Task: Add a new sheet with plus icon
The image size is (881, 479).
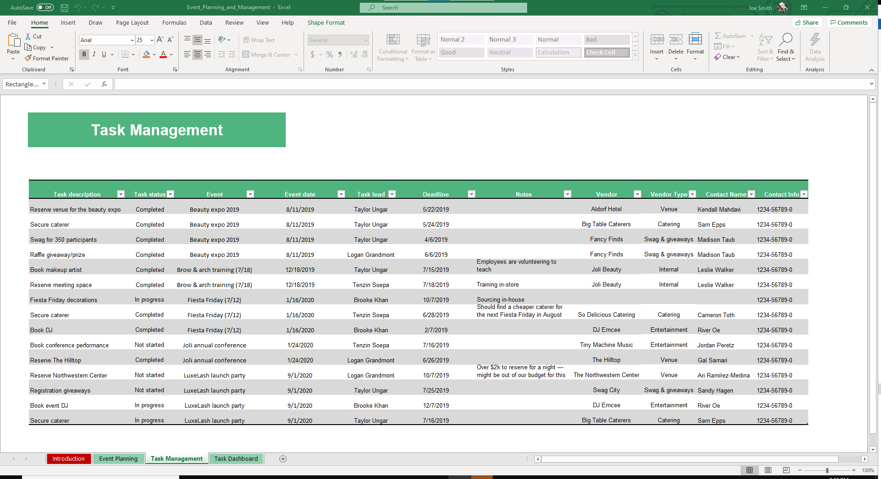Action: coord(283,459)
